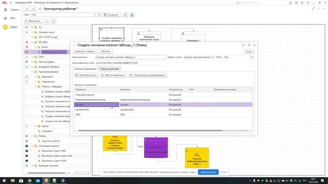This screenshot has width=328, height=184.
Task: Expand the Файловая система folder
Action: tap(32, 166)
